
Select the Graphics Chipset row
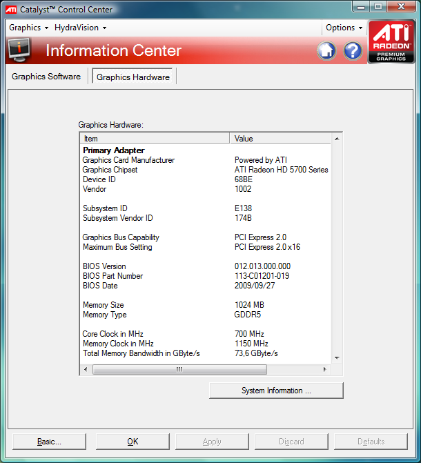coord(206,170)
